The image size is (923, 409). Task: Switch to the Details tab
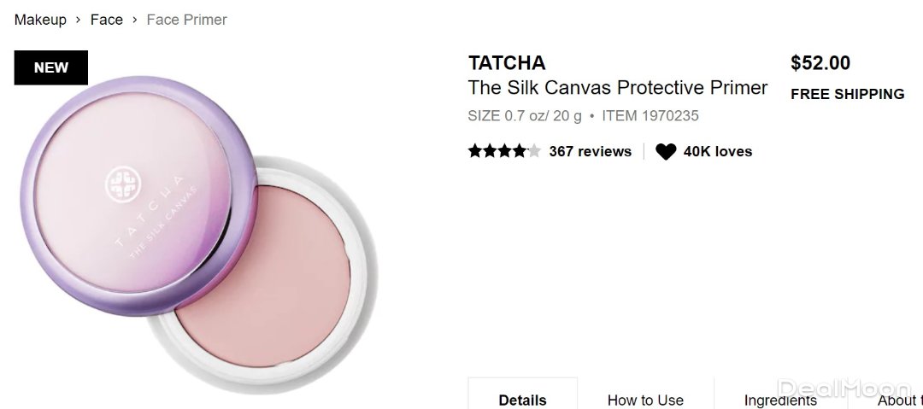tap(522, 400)
